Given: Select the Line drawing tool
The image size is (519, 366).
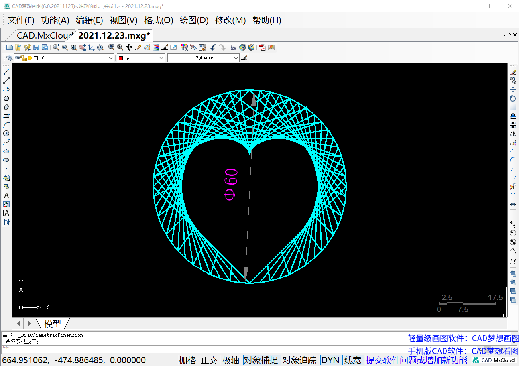Looking at the screenshot, I should click(6, 72).
